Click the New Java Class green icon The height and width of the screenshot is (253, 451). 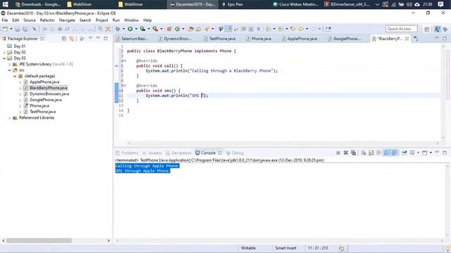(x=178, y=29)
